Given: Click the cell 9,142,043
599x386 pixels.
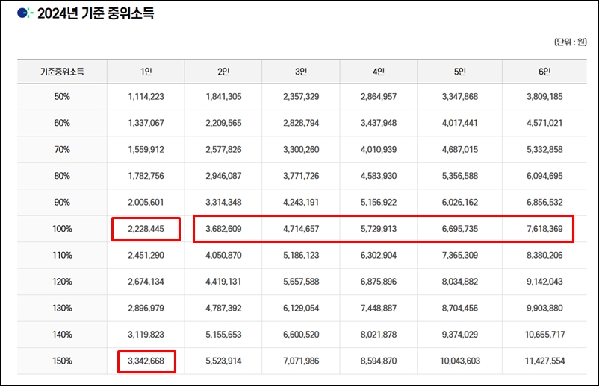Looking at the screenshot, I should (x=544, y=282).
